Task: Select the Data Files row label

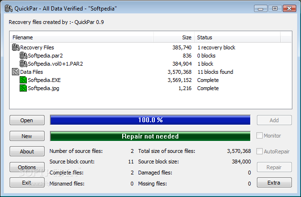Action: point(32,72)
